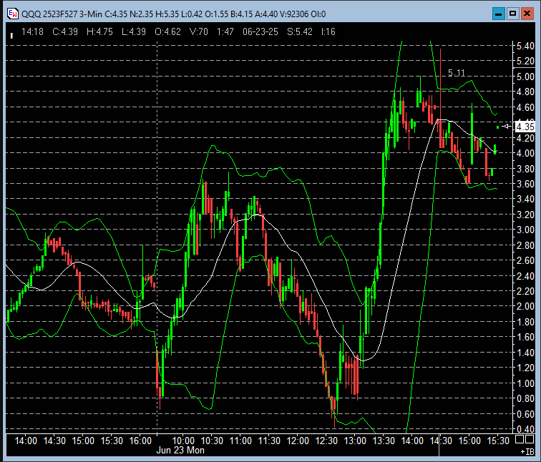
Task: Click the 16:00 time axis label
Action: (x=140, y=441)
